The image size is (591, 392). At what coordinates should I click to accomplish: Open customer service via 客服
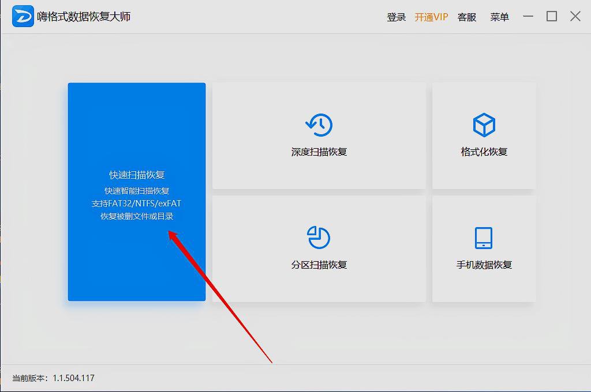pos(467,17)
